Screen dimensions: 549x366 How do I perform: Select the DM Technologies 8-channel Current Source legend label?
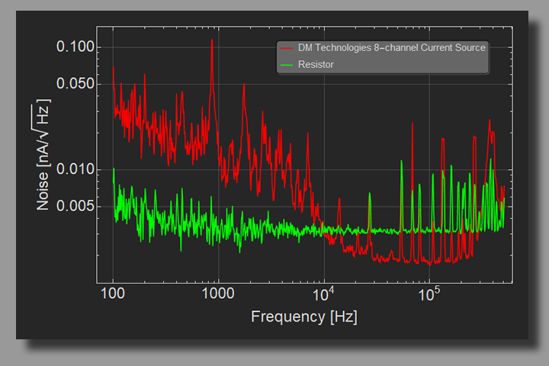(x=391, y=48)
